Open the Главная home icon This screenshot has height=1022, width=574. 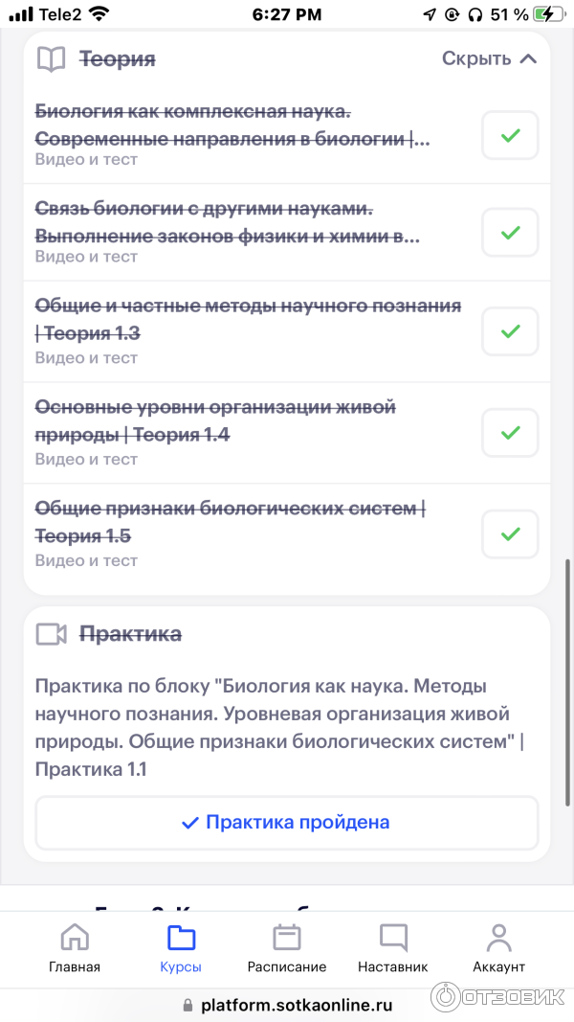(75, 937)
